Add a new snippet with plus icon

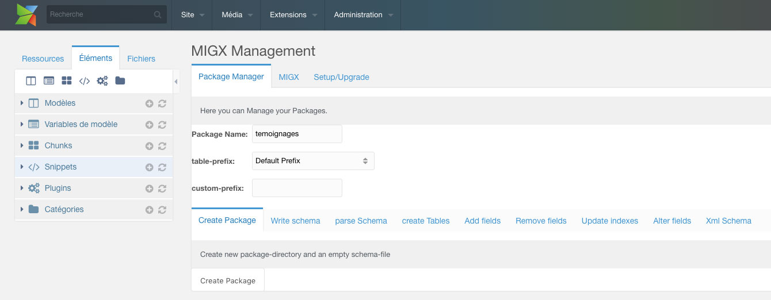pyautogui.click(x=149, y=167)
